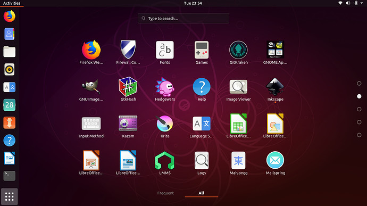367x206 pixels.
Task: Open Firefox Web Browser from the app grid
Action: point(91,50)
